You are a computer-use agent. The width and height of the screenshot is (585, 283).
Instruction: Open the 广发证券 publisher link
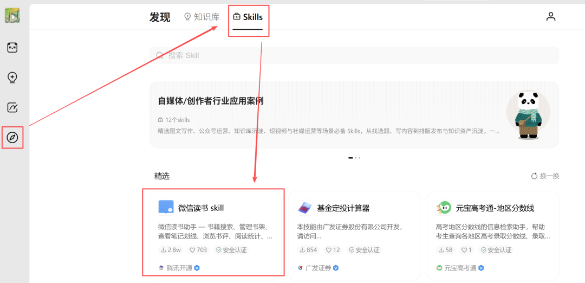[318, 268]
